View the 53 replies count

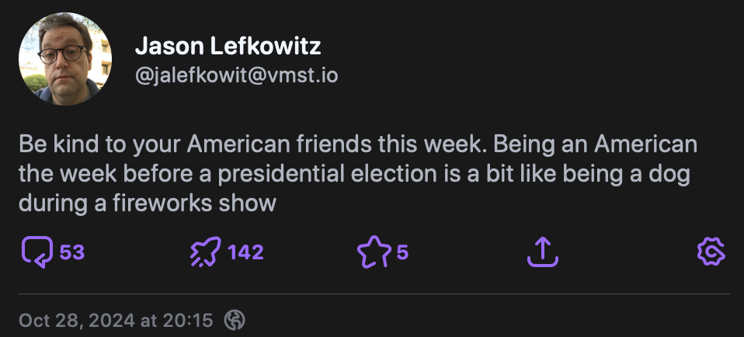pos(71,252)
